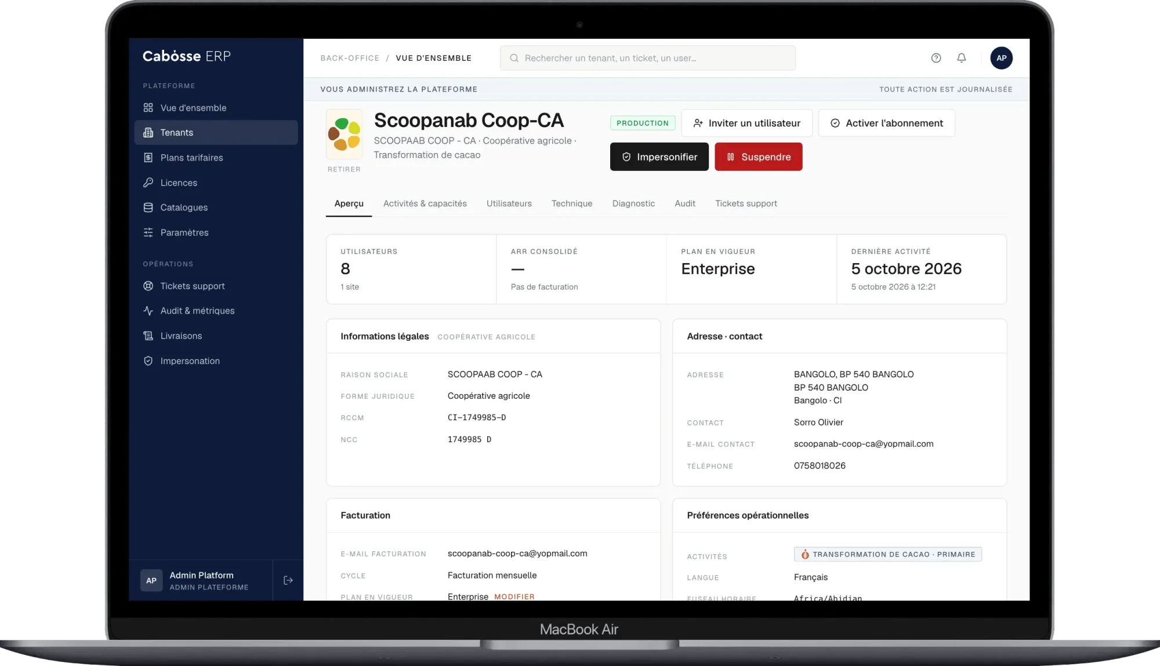Click the Transformation de cacao activity chip
The width and height of the screenshot is (1160, 666).
tap(888, 554)
